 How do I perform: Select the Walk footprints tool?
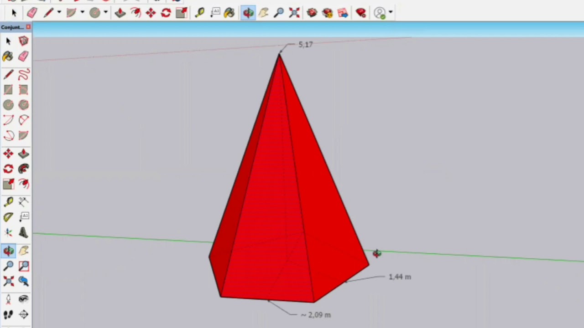click(x=8, y=314)
